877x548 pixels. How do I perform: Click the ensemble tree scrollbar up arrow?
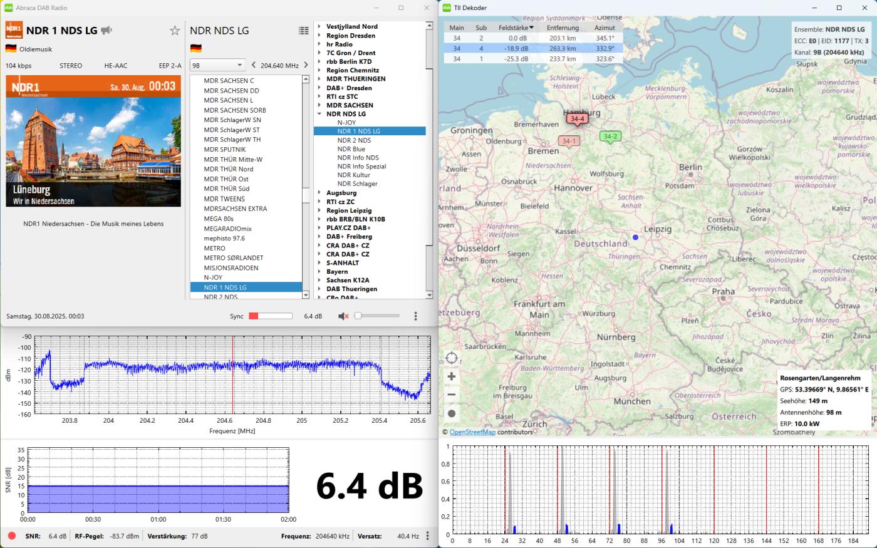(x=429, y=26)
